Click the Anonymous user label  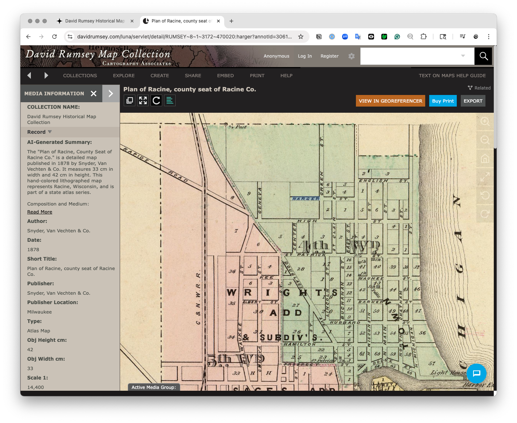point(276,56)
